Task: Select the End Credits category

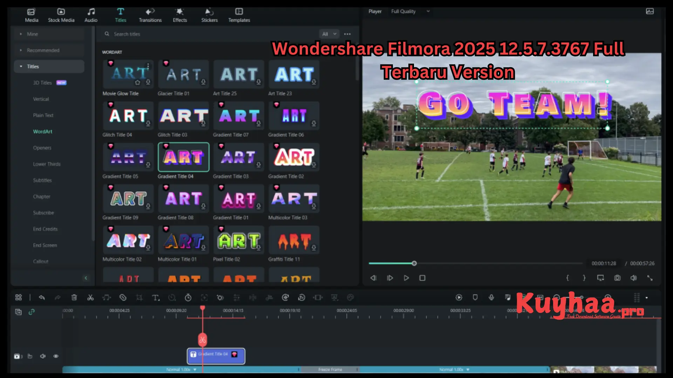Action: coord(45,229)
